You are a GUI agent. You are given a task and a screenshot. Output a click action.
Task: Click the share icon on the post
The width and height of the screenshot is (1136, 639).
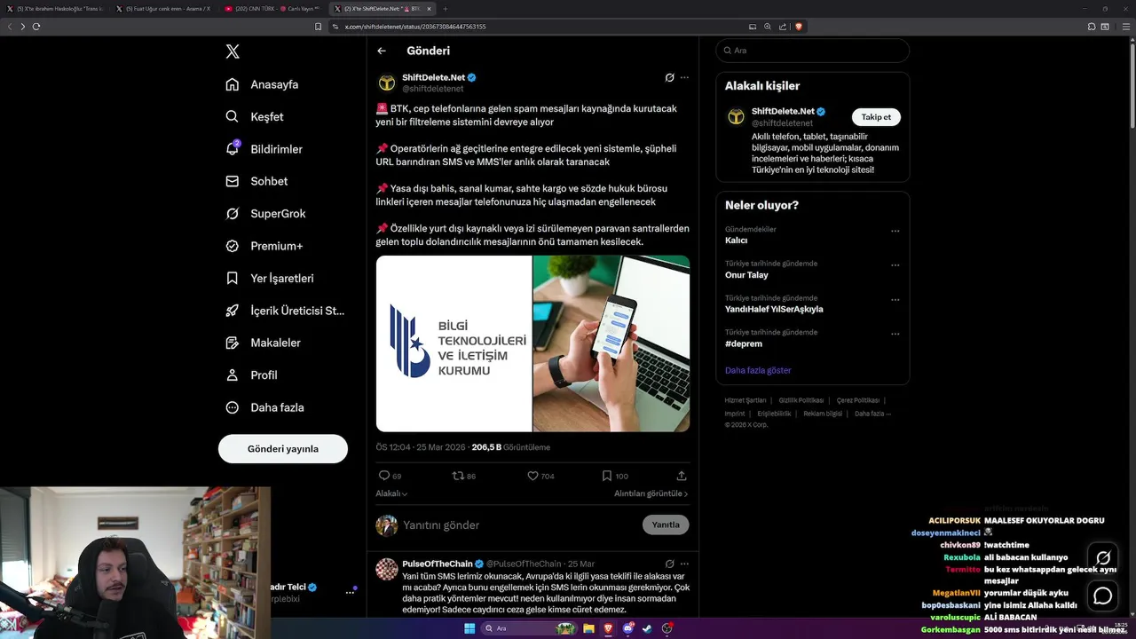click(682, 476)
